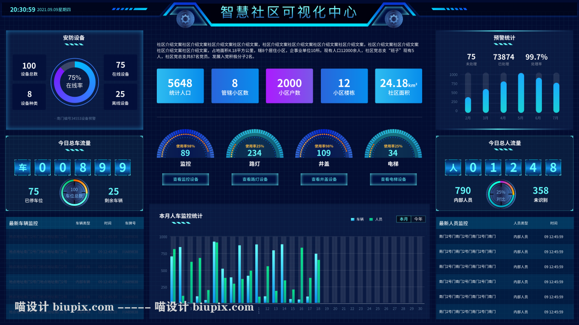Toggle the 人员 legend series in chart
The height and width of the screenshot is (325, 579).
tap(376, 219)
